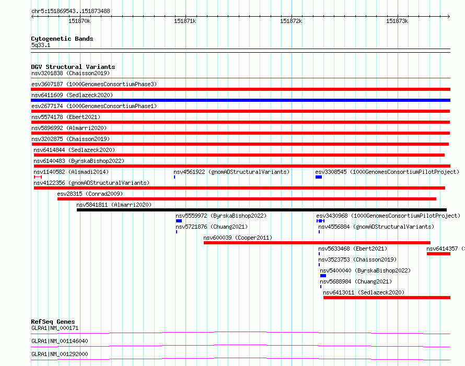Click the ruler's left scroll arrow
The image size is (465, 366).
click(33, 17)
